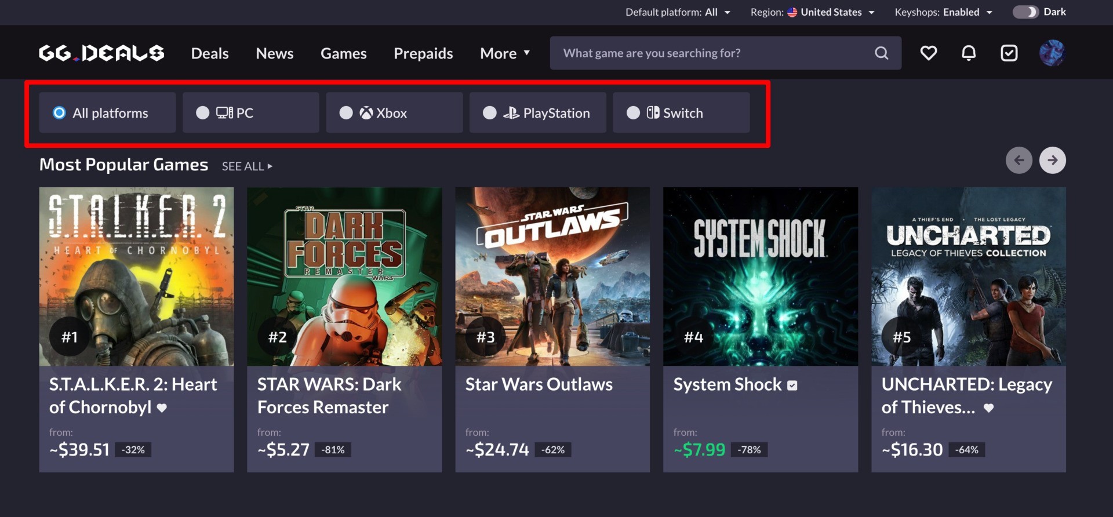Click the owned checkmark icon beside System Shock
This screenshot has width=1113, height=517.
(792, 385)
